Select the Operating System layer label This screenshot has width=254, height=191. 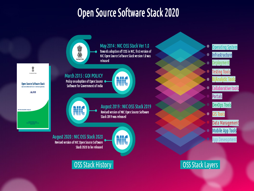225,47
